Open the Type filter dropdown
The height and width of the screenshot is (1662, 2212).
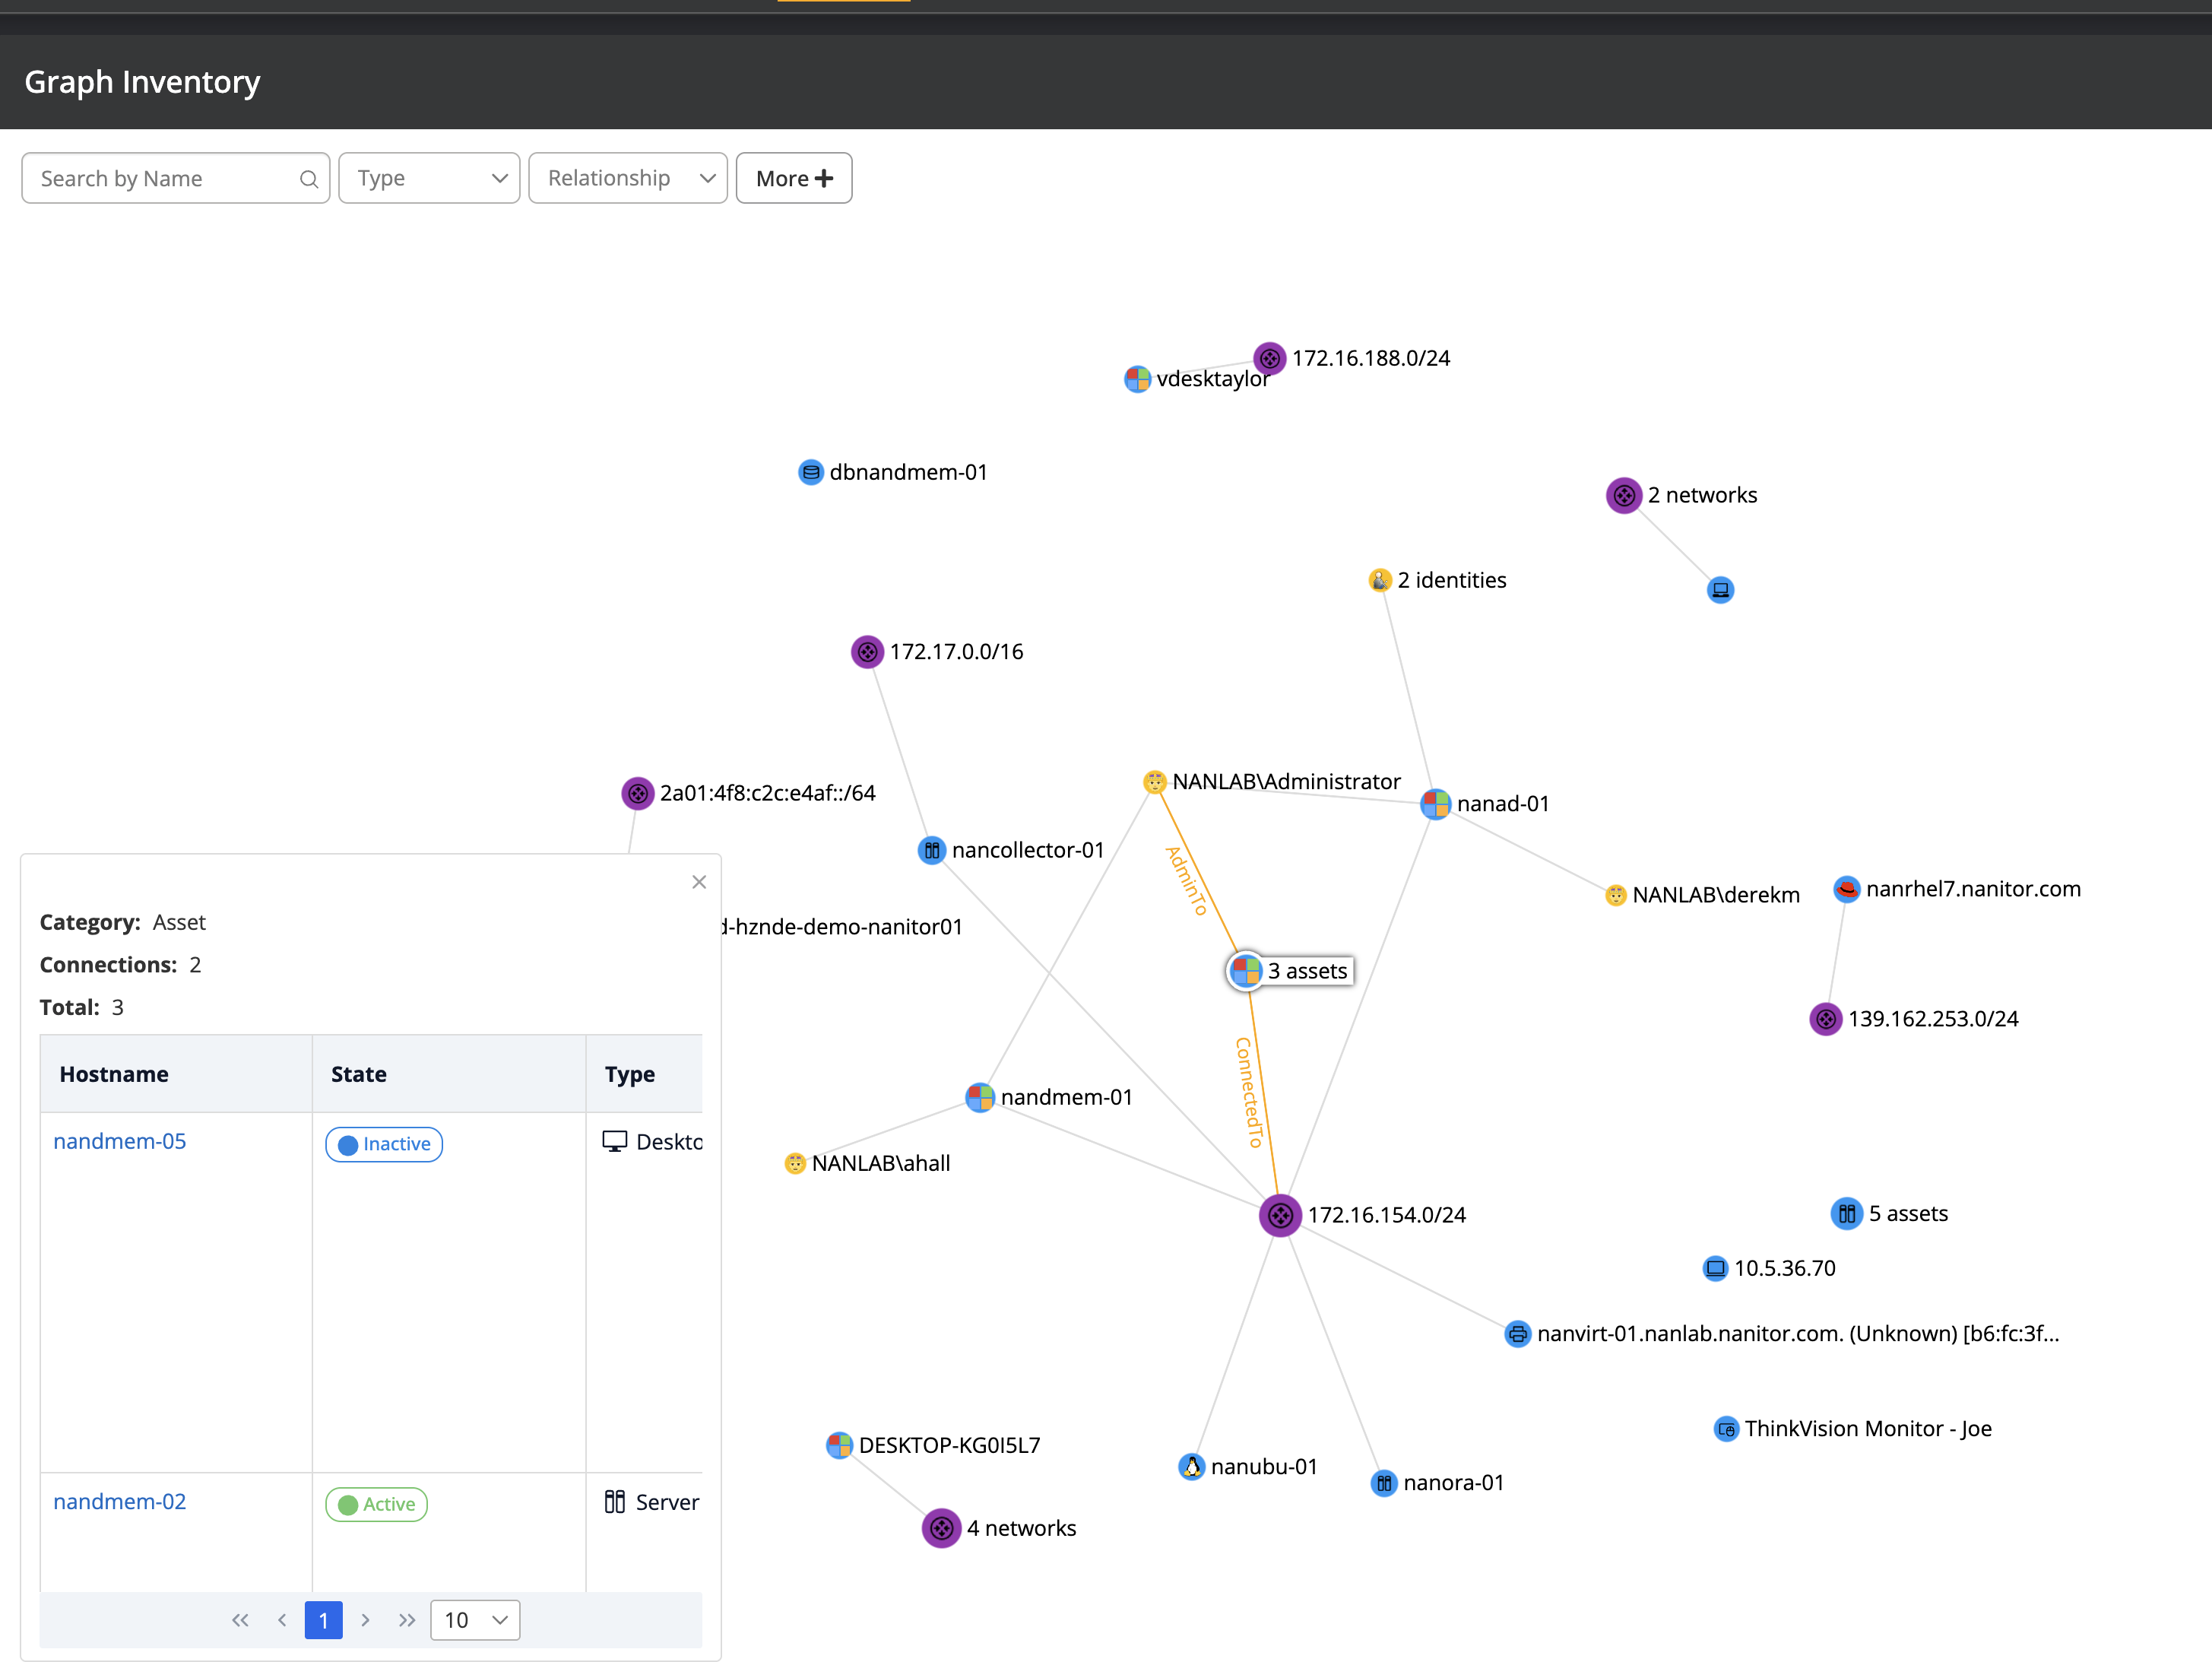pos(429,178)
